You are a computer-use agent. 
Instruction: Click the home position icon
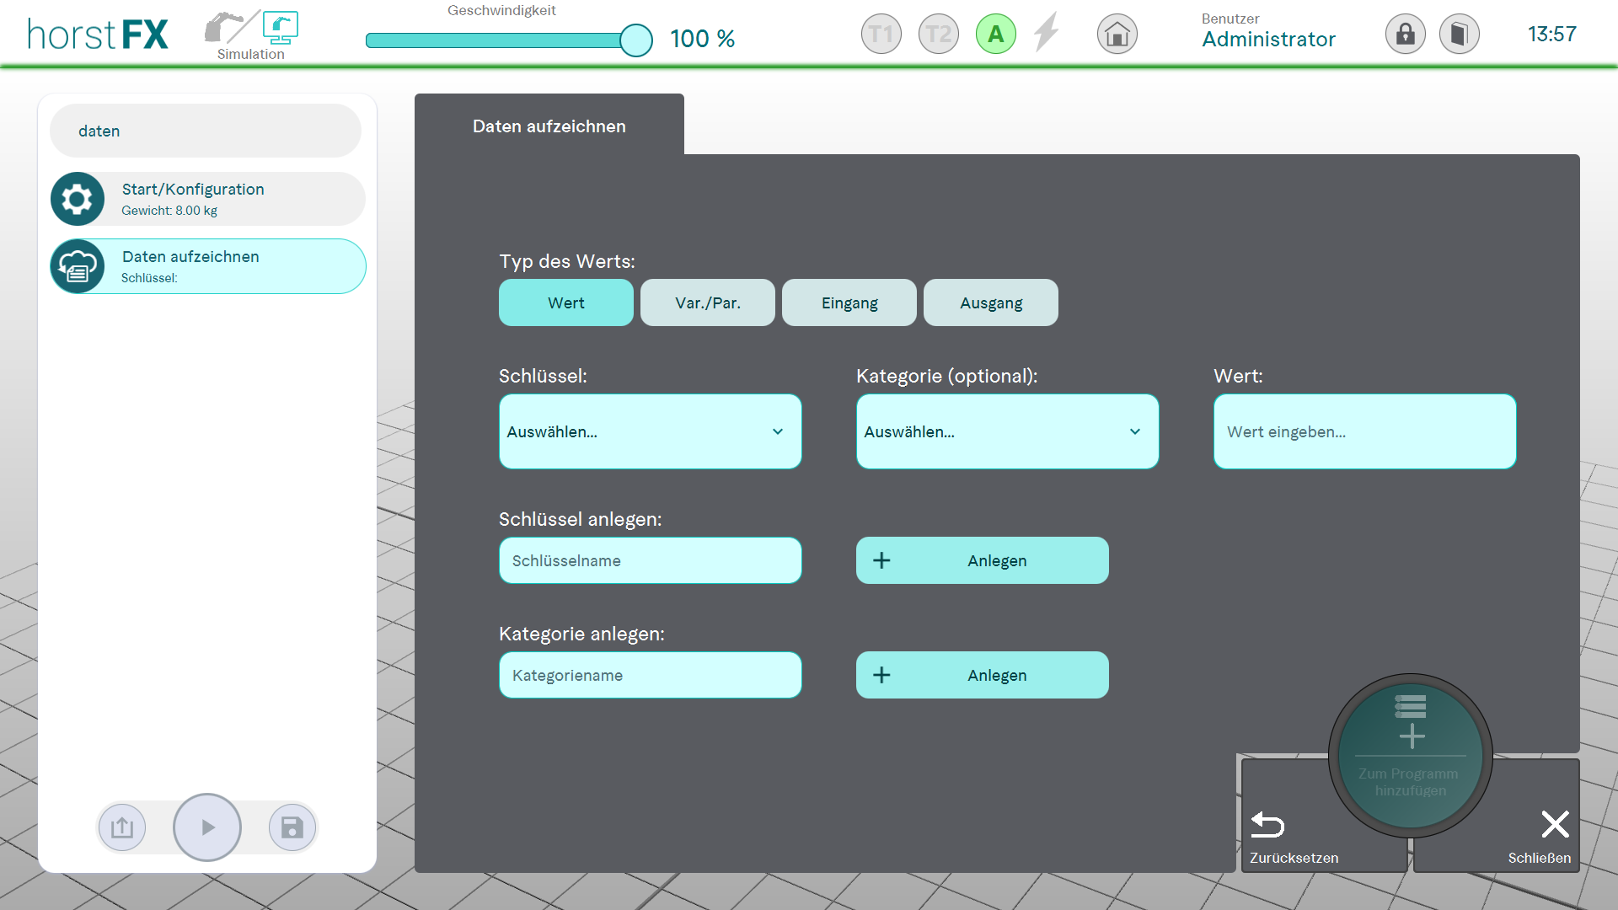(x=1117, y=35)
